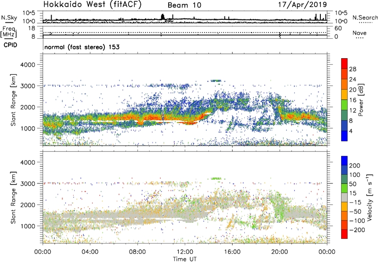
Task: Click the 'Nave' legend label
Action: (x=359, y=33)
